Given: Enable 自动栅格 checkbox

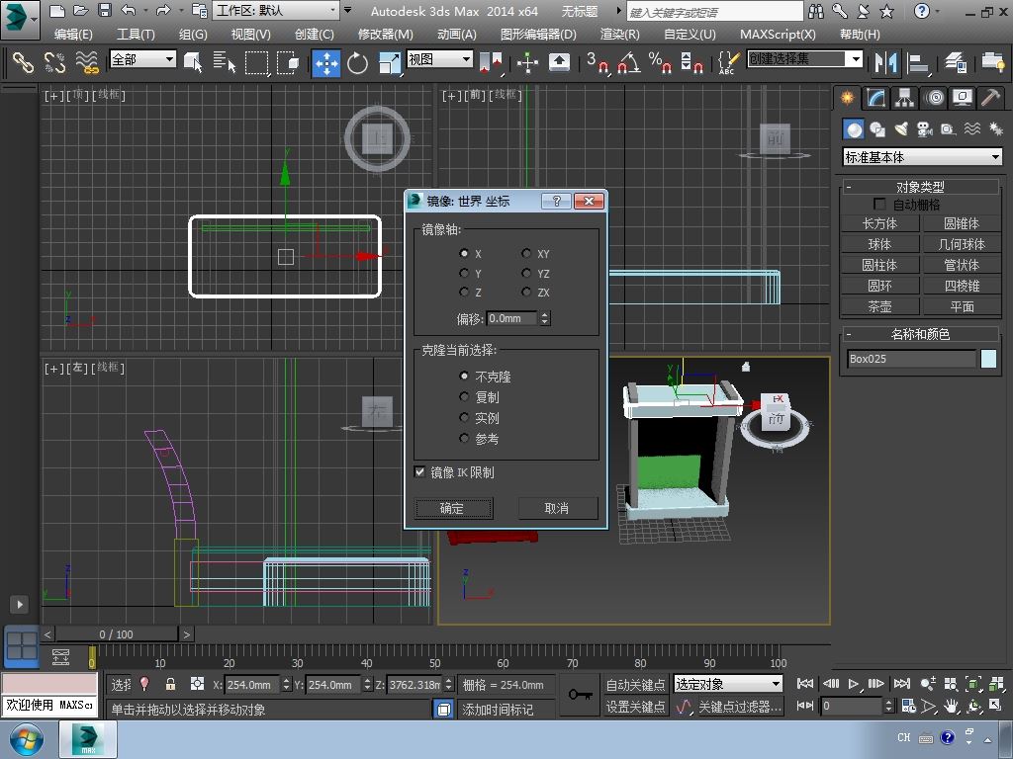Looking at the screenshot, I should (879, 204).
